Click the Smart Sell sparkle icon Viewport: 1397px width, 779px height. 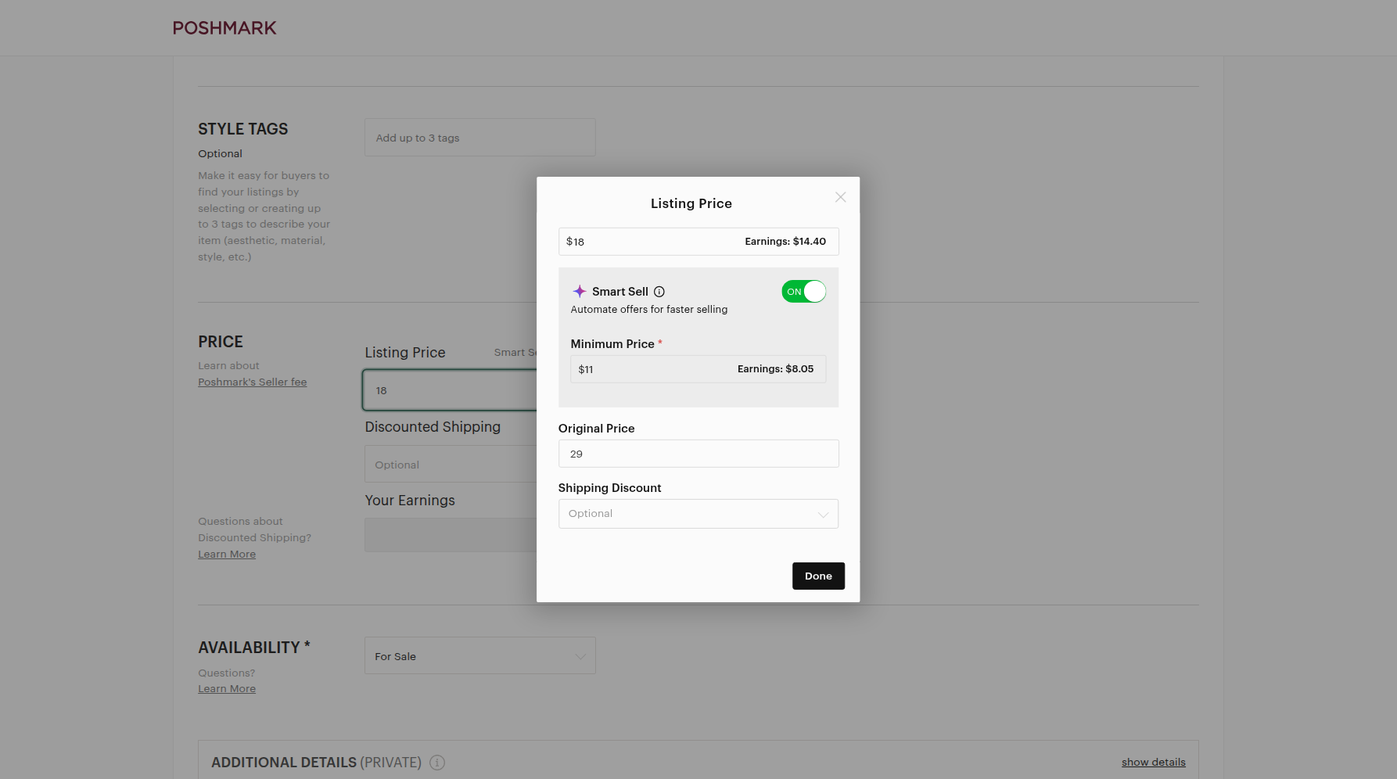pyautogui.click(x=580, y=291)
